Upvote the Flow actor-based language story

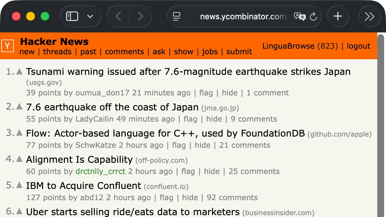pyautogui.click(x=19, y=133)
